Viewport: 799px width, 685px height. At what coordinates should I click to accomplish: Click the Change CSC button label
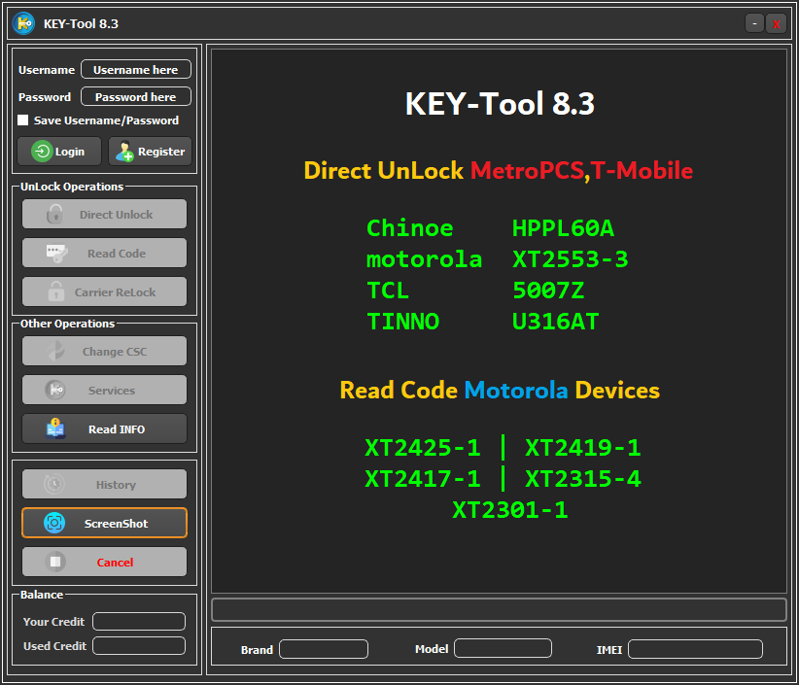pos(115,352)
